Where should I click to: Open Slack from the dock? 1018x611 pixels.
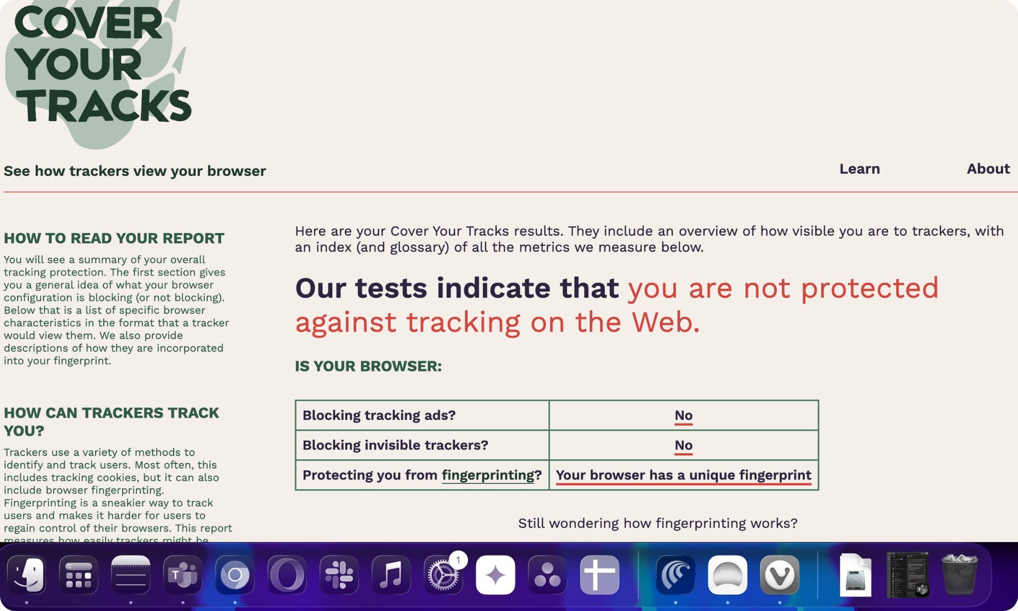click(339, 575)
